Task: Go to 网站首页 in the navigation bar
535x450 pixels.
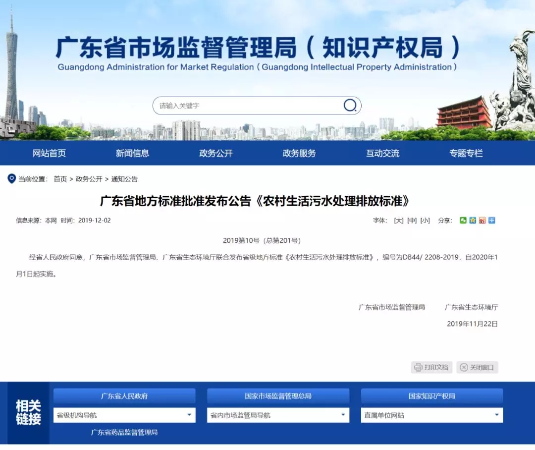Action: pyautogui.click(x=49, y=153)
